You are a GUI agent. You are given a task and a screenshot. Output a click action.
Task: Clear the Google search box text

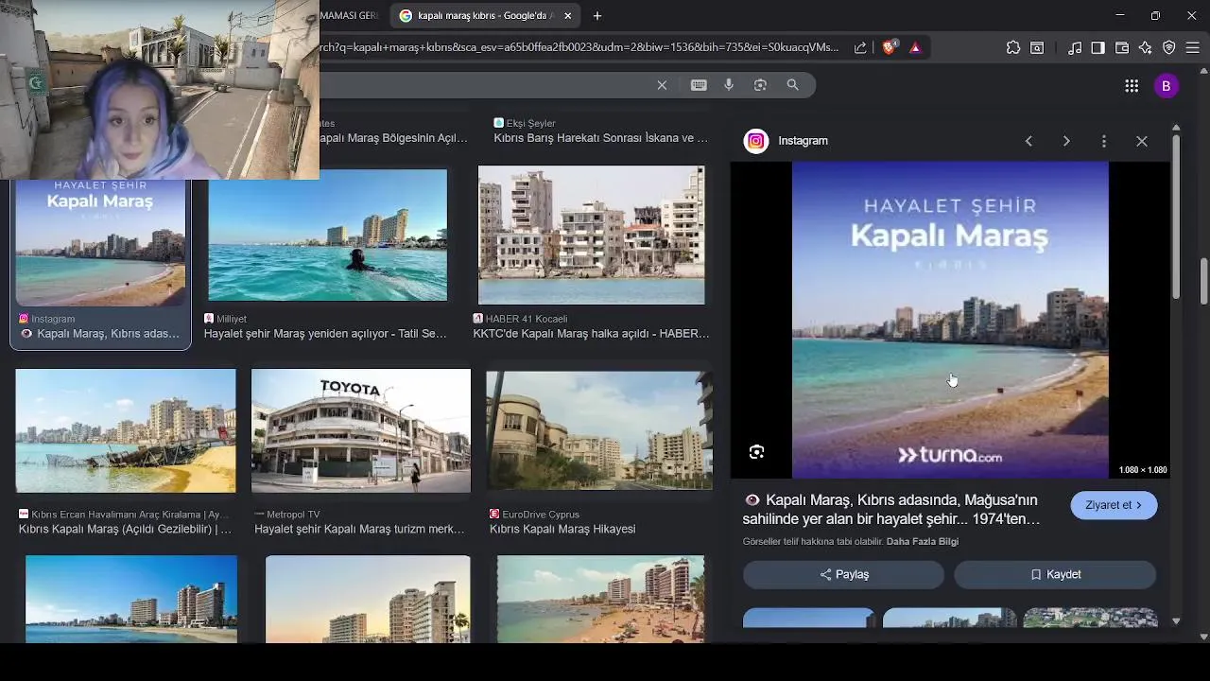[x=662, y=85]
